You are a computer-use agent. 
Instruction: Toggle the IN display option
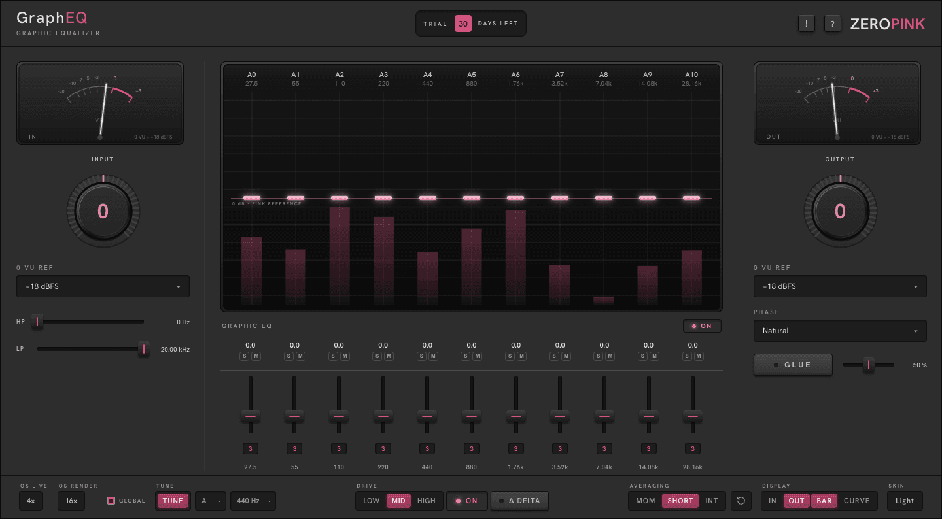click(773, 501)
